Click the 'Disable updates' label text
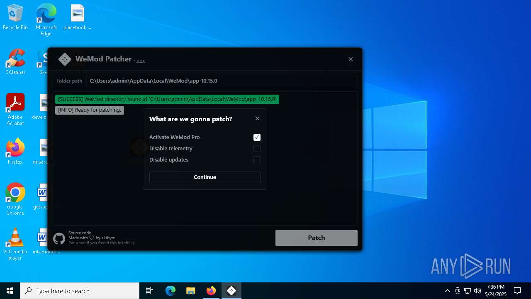 coord(169,160)
